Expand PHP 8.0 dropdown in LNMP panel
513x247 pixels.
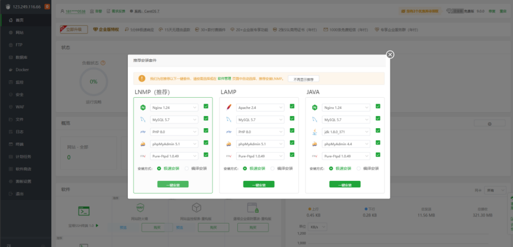[174, 132]
